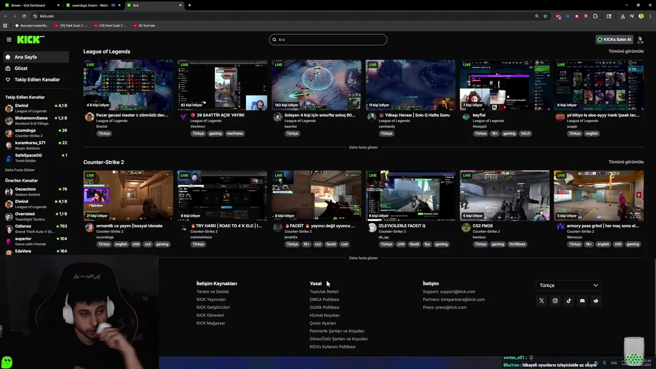Click the VALO tag under keyfisi stream

525,133
